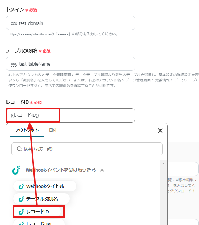Click the scrollbar up arrow in popup

pyautogui.click(x=163, y=164)
